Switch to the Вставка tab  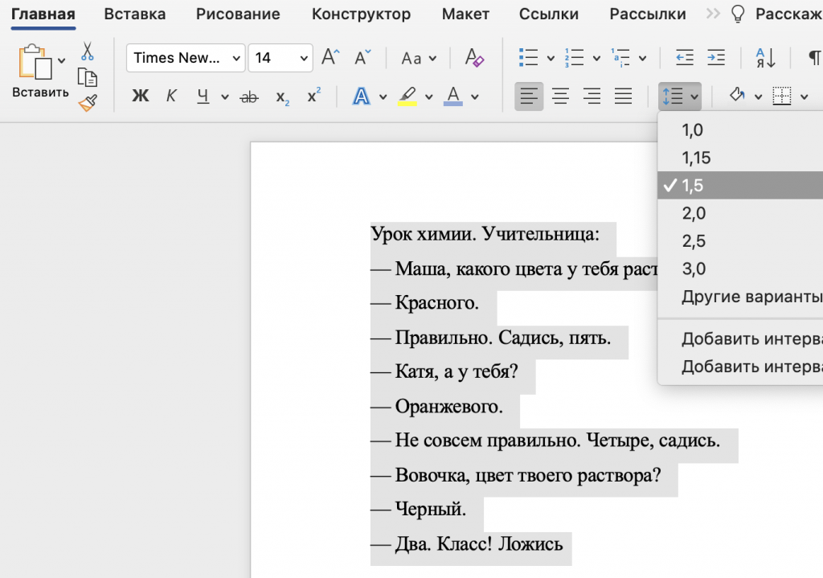(x=135, y=14)
